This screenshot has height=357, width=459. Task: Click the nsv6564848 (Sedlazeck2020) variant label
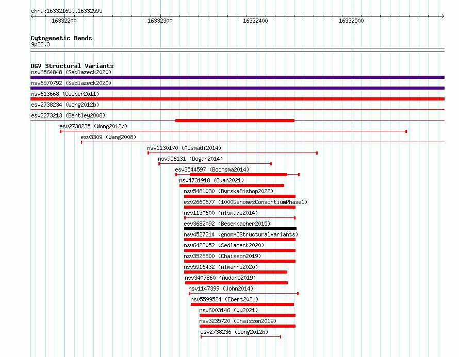[71, 72]
